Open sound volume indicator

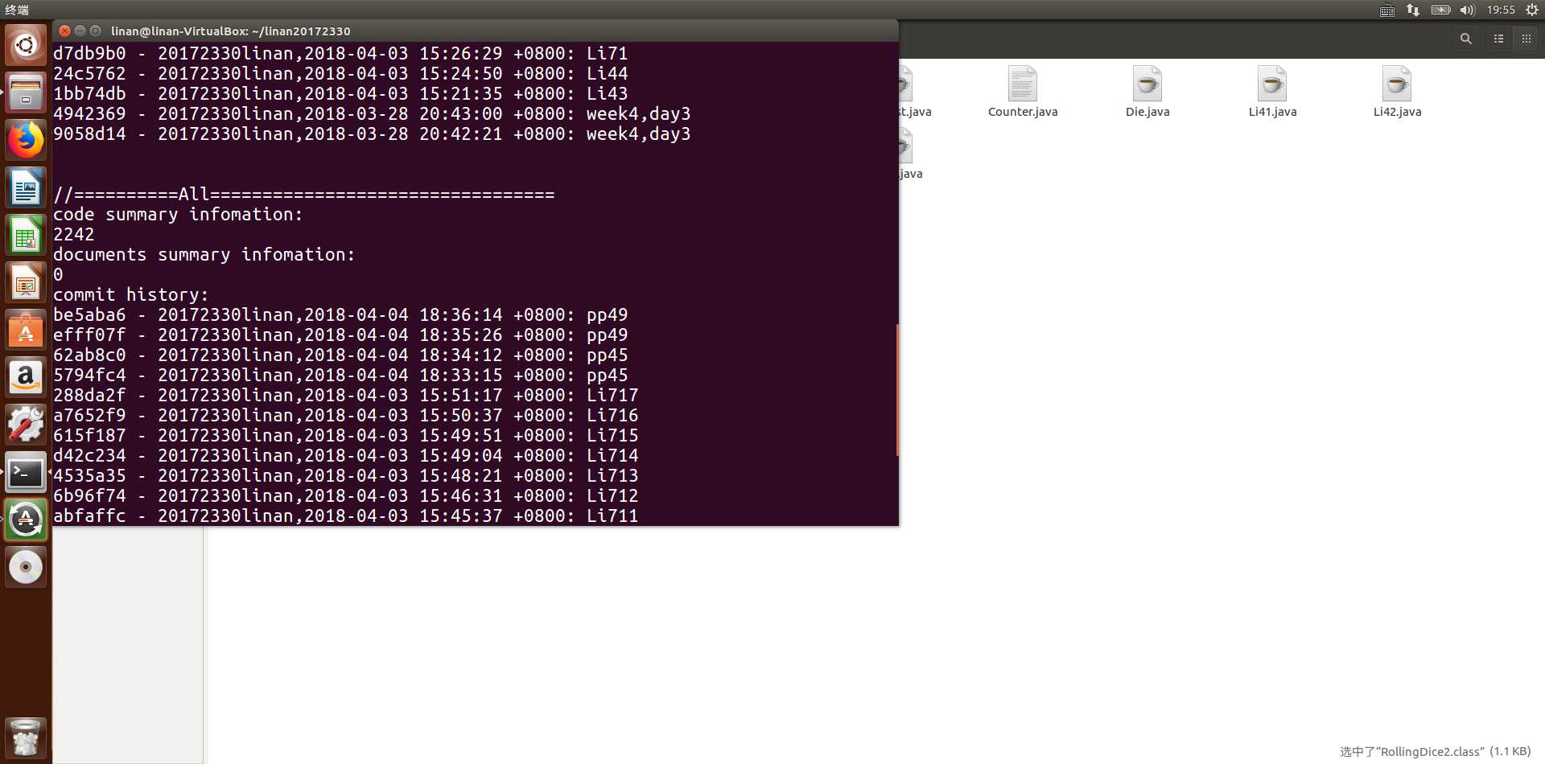pyautogui.click(x=1467, y=10)
